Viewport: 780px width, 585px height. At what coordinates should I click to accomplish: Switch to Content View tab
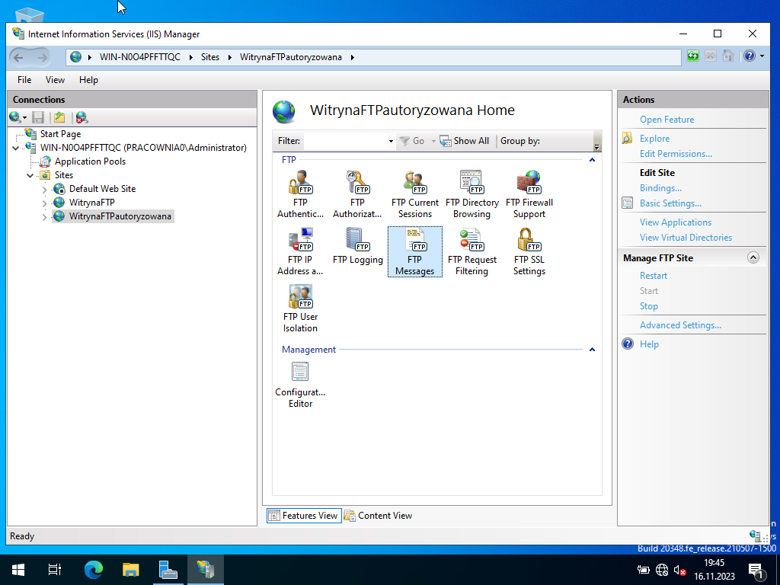(x=379, y=516)
